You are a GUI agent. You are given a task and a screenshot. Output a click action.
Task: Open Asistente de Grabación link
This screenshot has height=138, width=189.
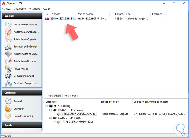point(26,32)
